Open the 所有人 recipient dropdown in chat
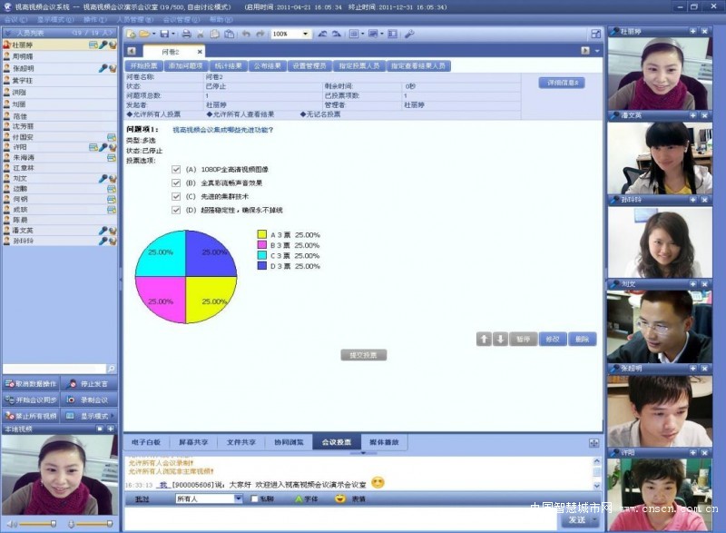The height and width of the screenshot is (533, 726). click(238, 498)
